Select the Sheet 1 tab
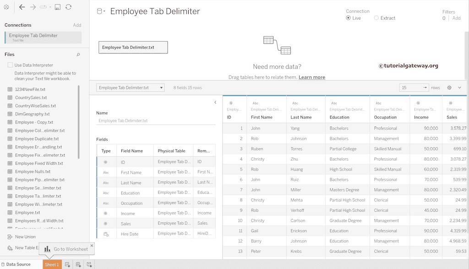469x269 pixels. pos(52,264)
